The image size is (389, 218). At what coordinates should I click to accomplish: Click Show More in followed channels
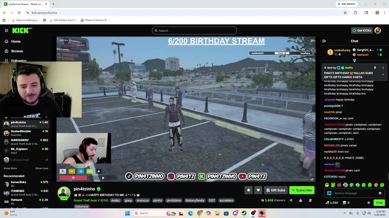(x=10, y=168)
